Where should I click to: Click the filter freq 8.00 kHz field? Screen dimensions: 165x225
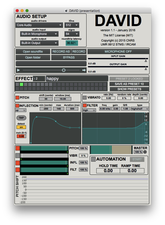click(x=105, y=109)
